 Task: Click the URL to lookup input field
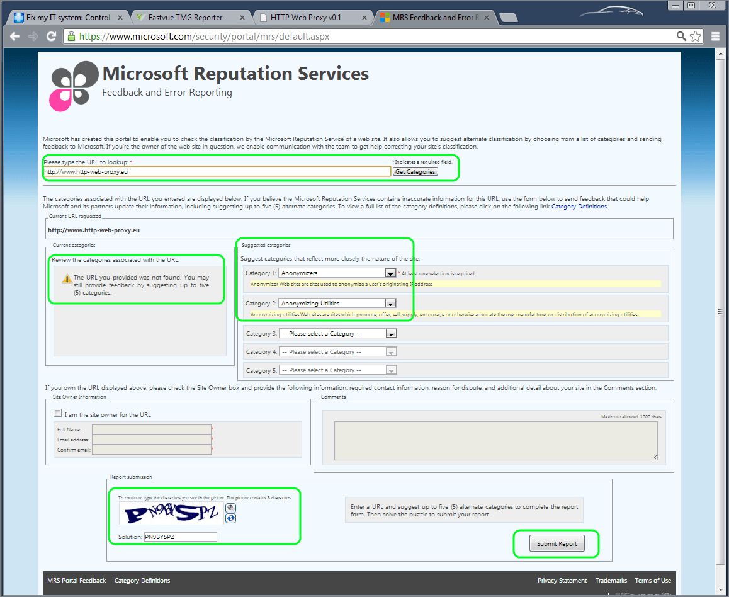tap(217, 171)
